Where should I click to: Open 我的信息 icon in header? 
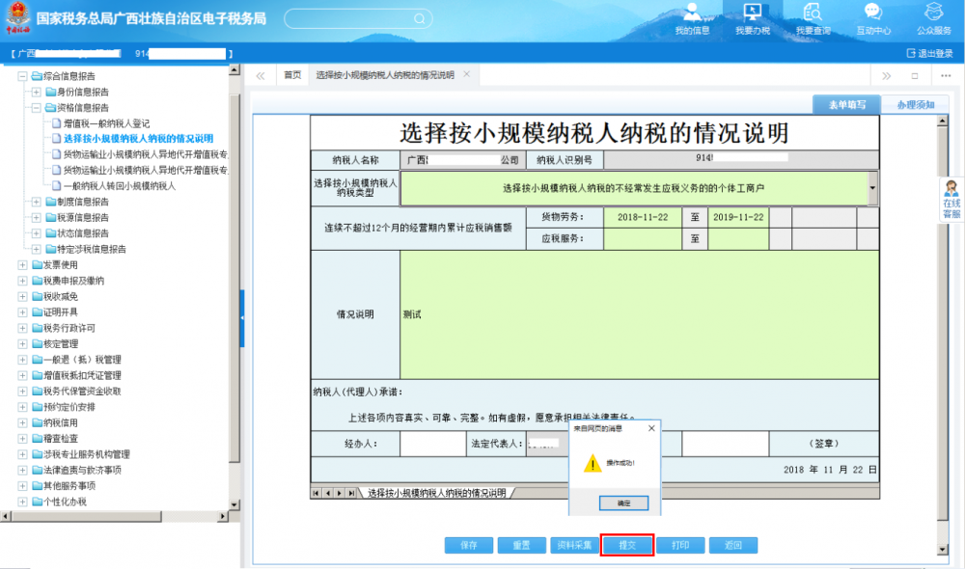(692, 13)
